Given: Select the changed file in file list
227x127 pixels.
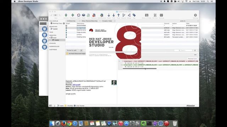Looking at the screenshot, I should [76, 53].
